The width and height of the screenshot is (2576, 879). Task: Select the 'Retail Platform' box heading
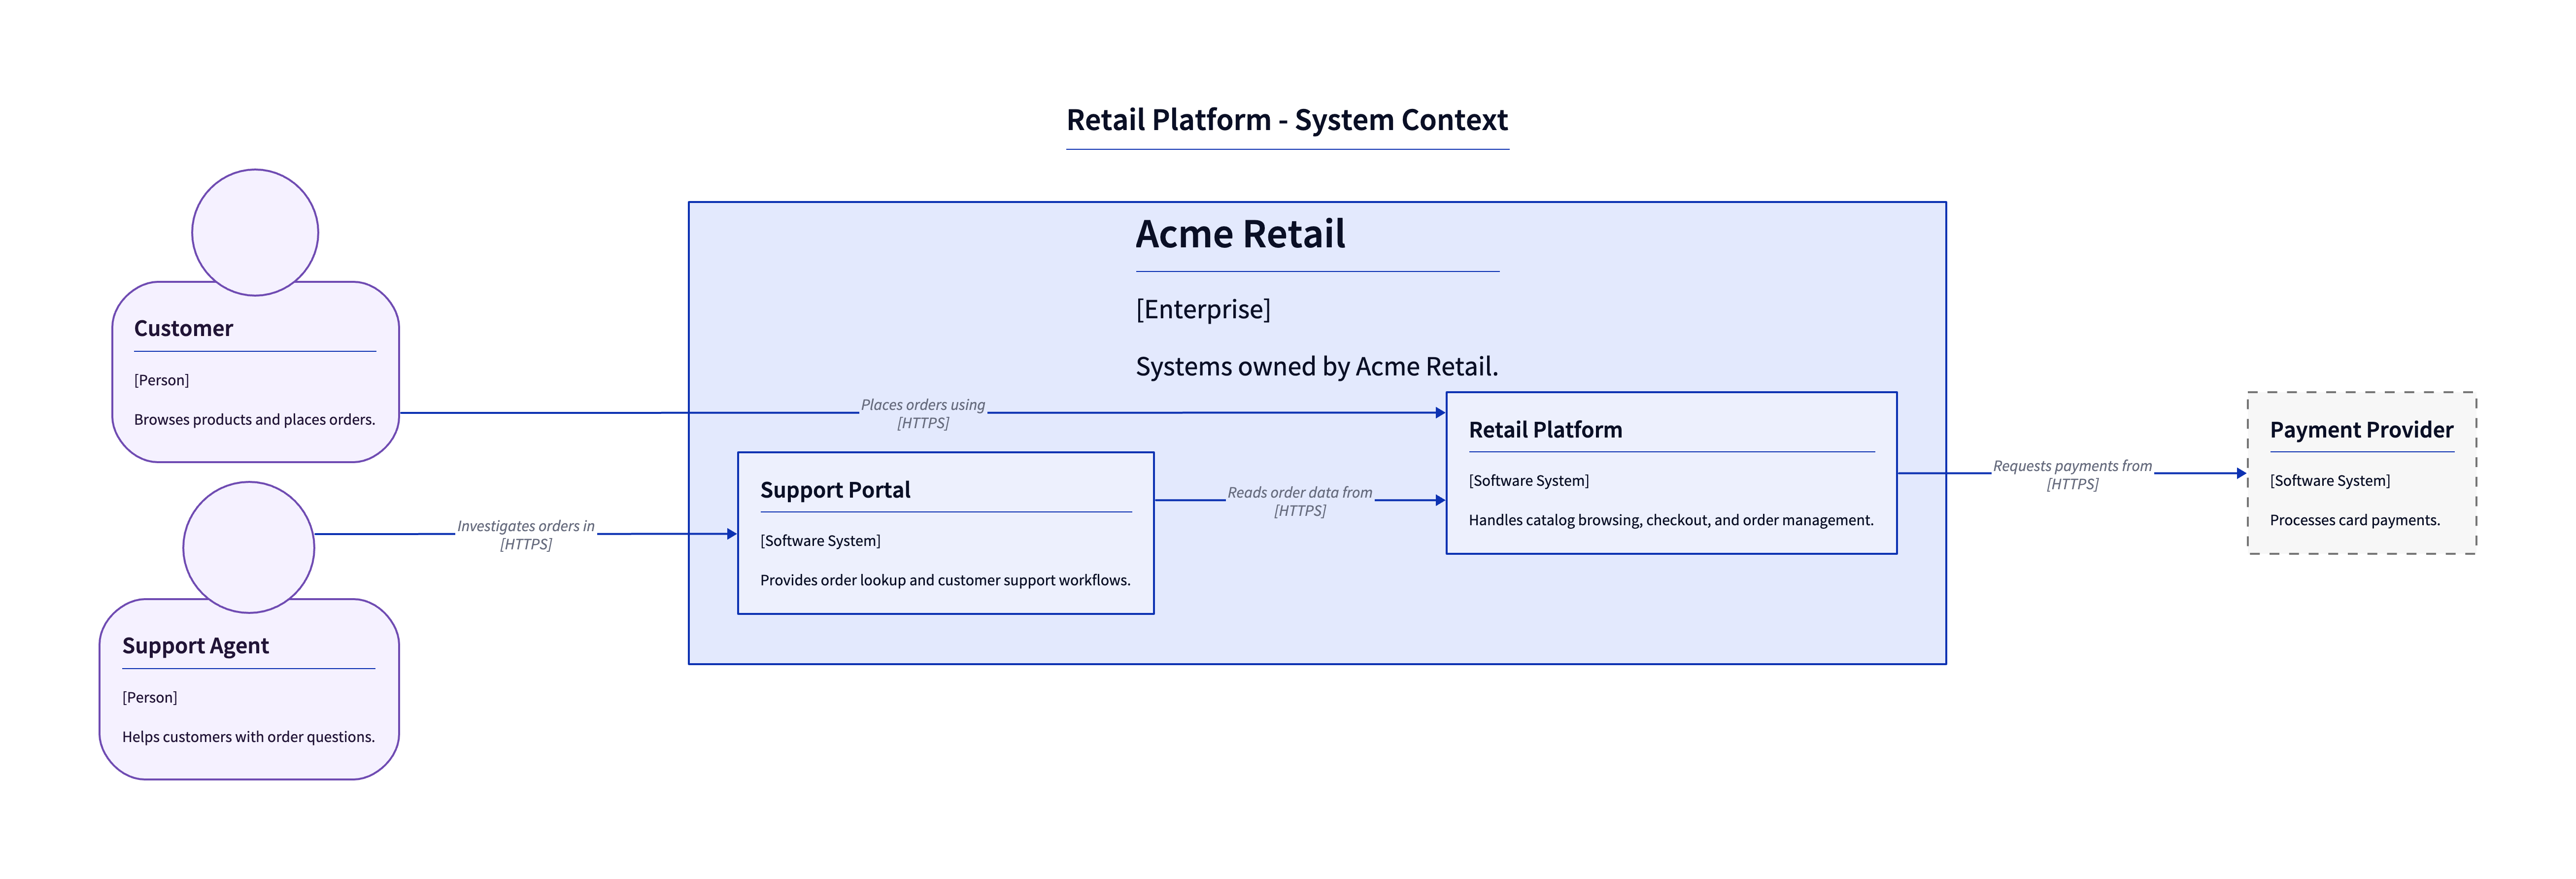(1545, 430)
